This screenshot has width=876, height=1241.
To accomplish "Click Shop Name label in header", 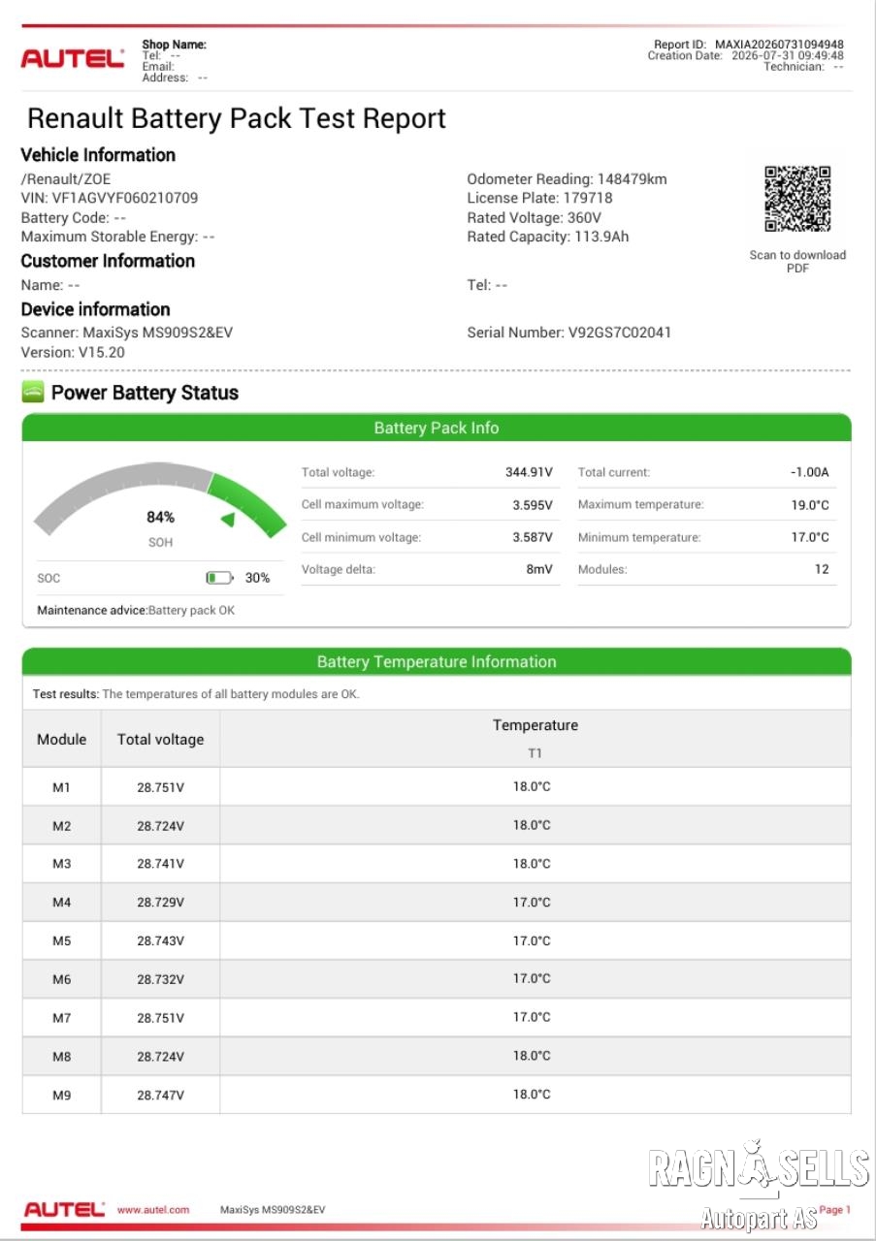I will click(175, 45).
